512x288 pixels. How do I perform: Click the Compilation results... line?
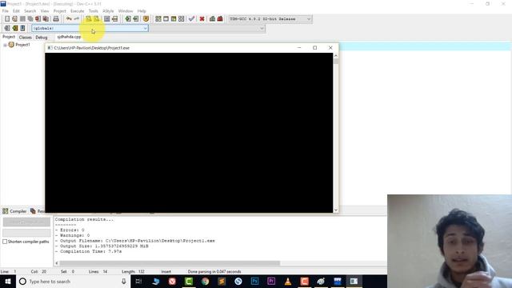[x=84, y=219]
